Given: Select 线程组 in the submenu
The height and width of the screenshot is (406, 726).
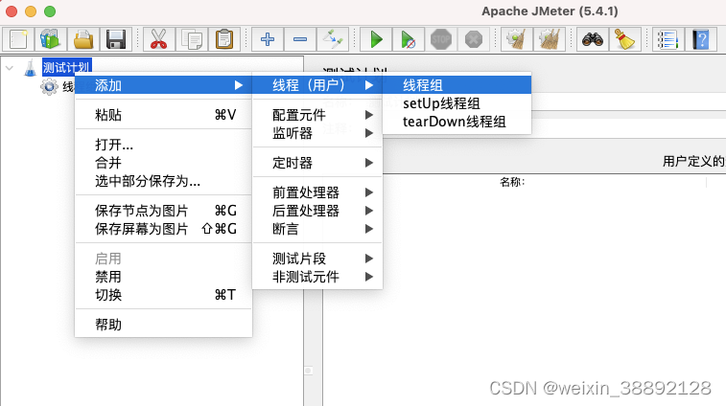Looking at the screenshot, I should point(457,85).
